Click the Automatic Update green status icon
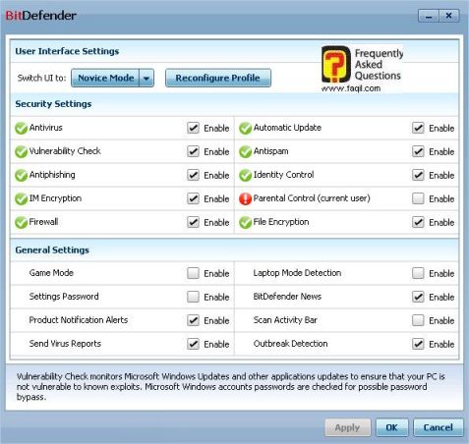Viewport: 469px width, 444px height. click(245, 128)
